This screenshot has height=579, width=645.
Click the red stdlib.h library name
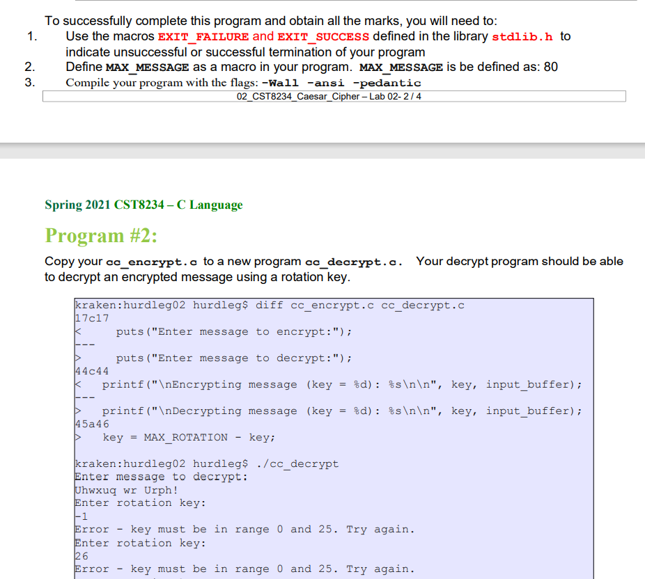pos(522,37)
